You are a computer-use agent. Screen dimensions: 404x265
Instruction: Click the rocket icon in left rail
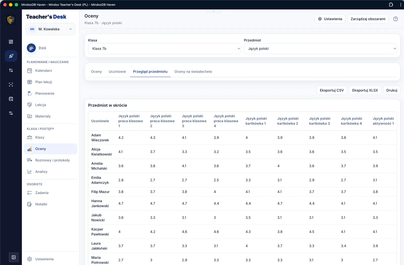[11, 56]
